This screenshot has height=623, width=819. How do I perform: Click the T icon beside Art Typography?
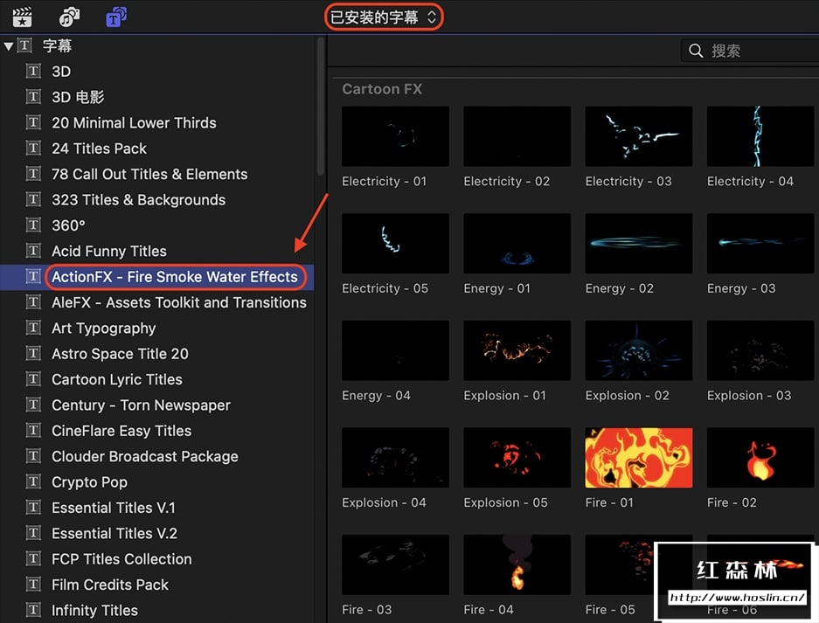tap(33, 328)
